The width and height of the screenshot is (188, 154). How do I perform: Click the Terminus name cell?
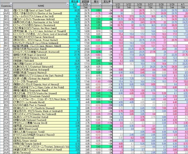(41, 153)
